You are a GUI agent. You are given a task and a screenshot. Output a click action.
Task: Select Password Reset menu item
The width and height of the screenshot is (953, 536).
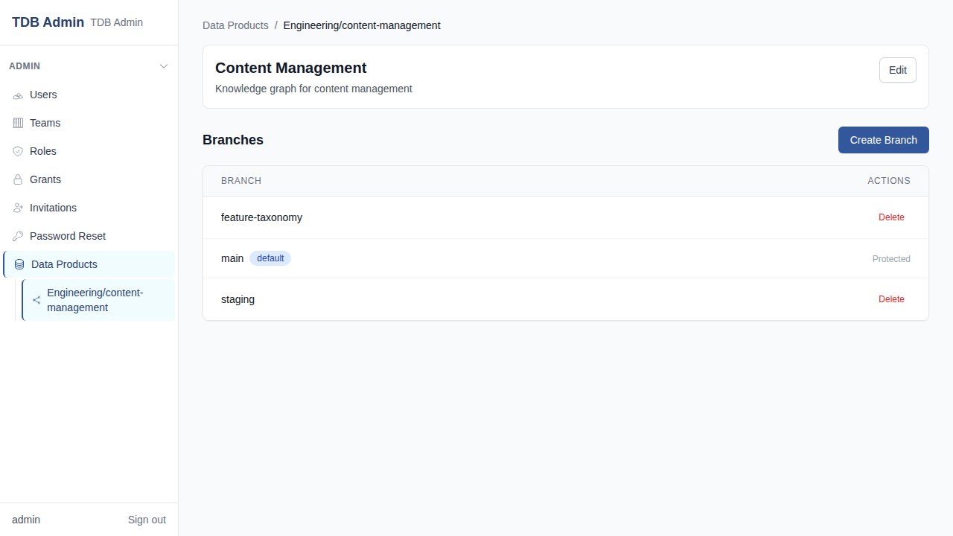pos(89,236)
